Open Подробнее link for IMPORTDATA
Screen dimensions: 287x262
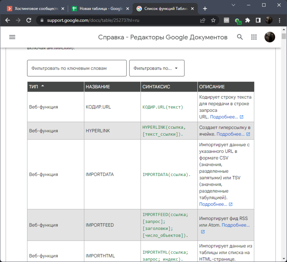pos(213,204)
